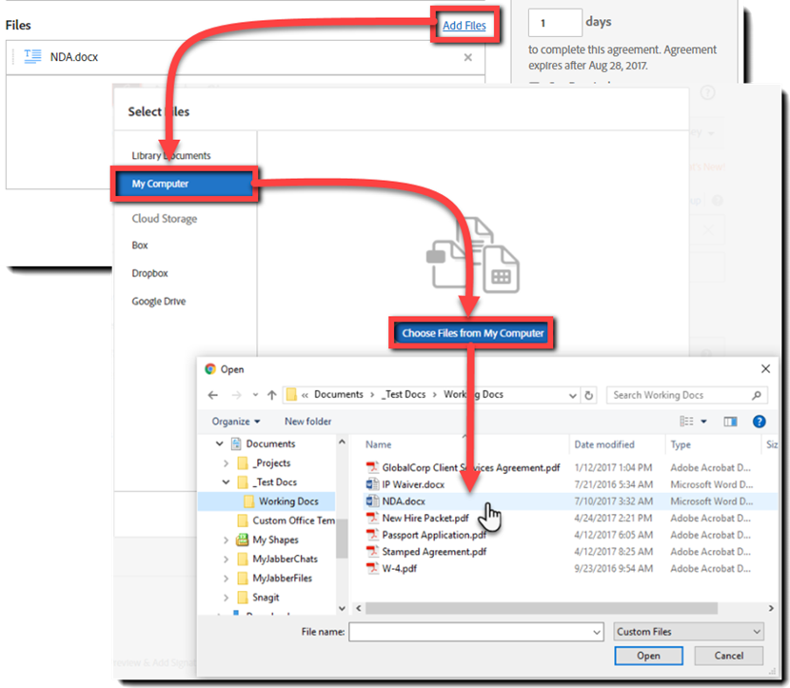Choose Dropbox cloud storage option
This screenshot has height=688, width=790.
149,273
